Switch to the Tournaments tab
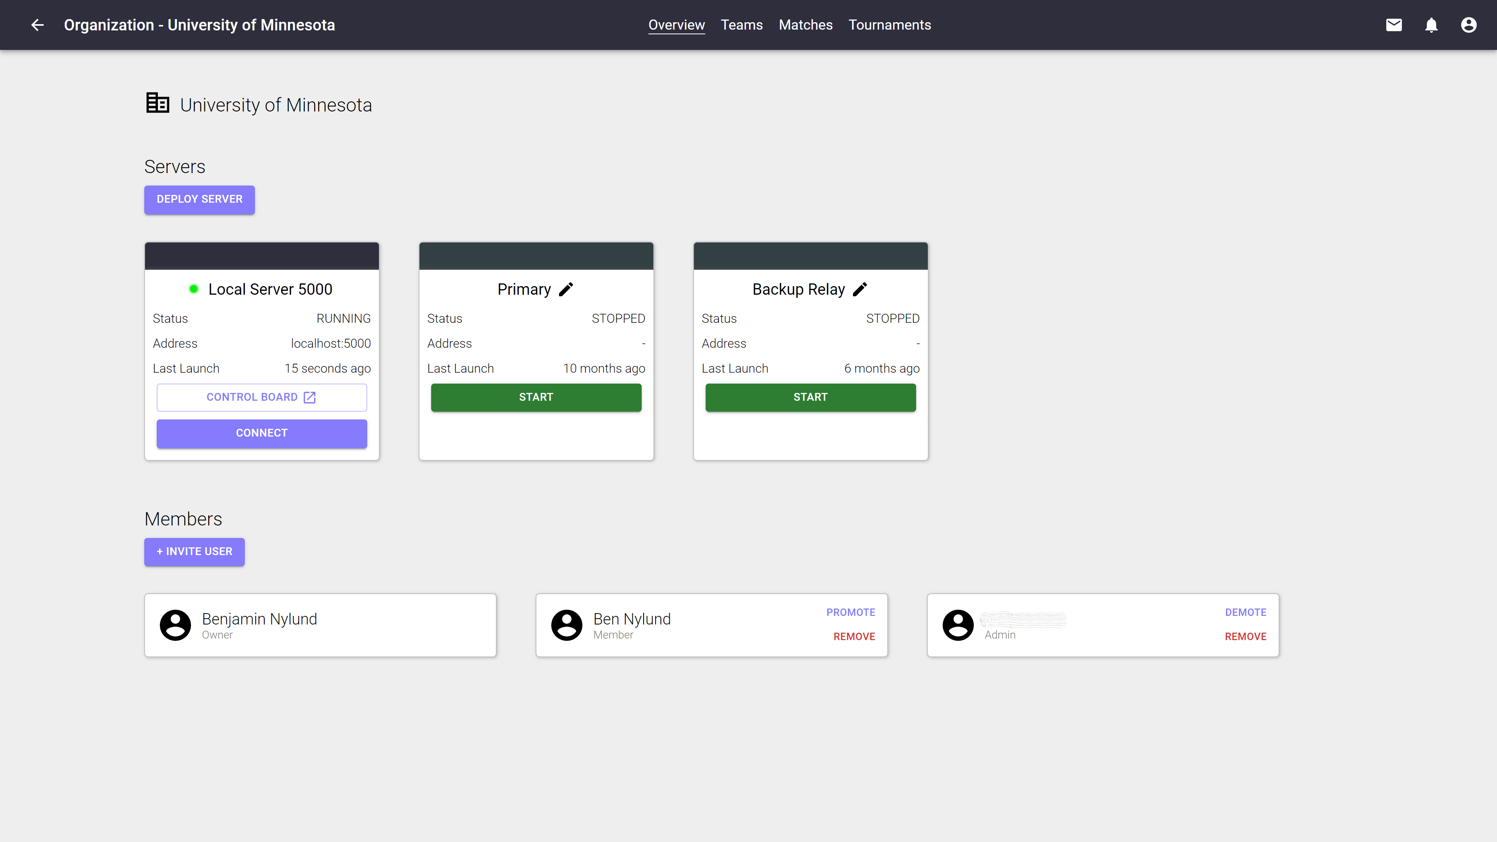 pyautogui.click(x=890, y=25)
